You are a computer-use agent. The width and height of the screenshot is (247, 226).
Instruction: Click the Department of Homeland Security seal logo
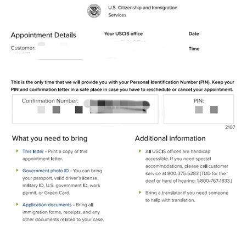(x=94, y=11)
